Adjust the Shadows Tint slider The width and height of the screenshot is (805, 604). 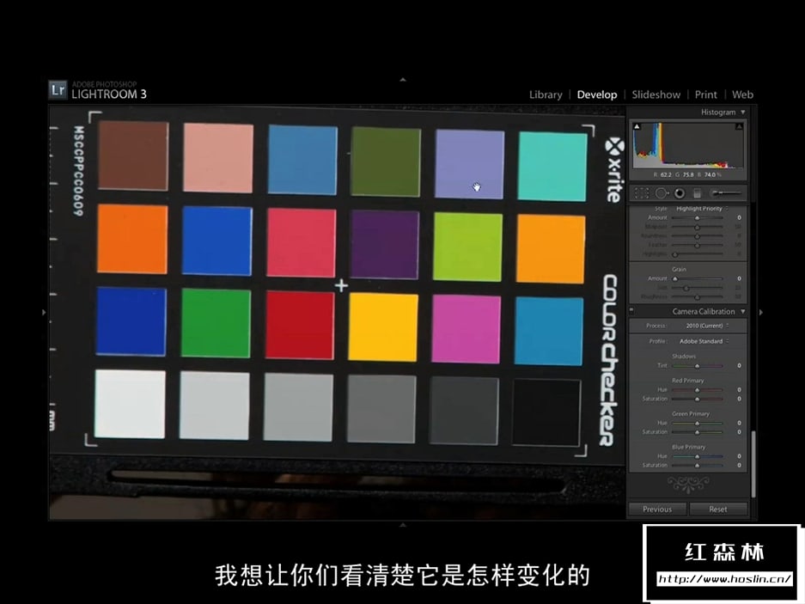coord(698,366)
